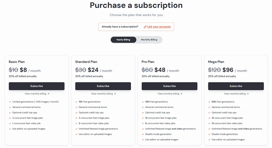The width and height of the screenshot is (272, 148).
Task: Click checkmark beside 60h Fast generations
Action: point(209,102)
